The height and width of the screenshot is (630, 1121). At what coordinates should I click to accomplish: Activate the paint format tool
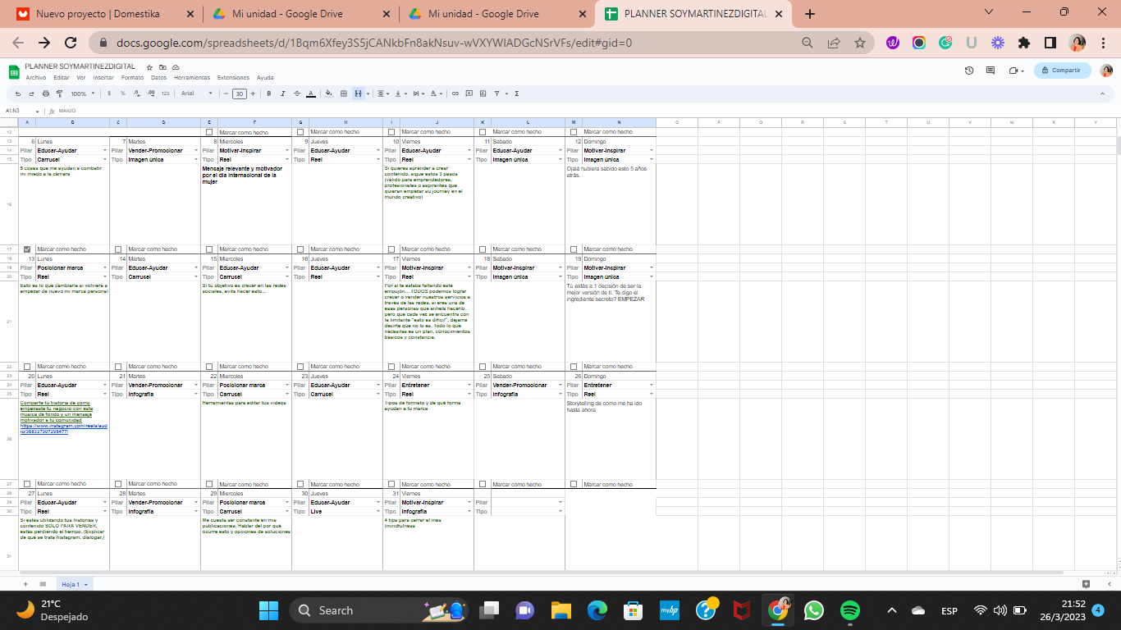pyautogui.click(x=59, y=94)
